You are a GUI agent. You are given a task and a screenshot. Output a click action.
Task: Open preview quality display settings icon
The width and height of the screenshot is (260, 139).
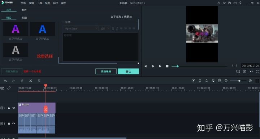pyautogui.click(x=238, y=71)
